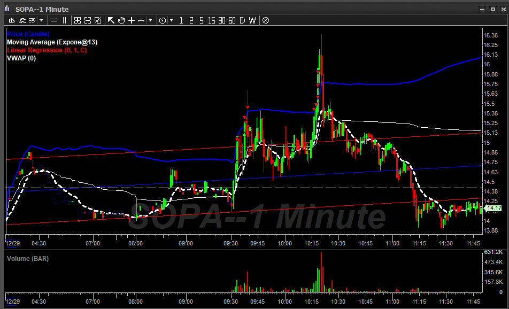Select the chart style icon on the toolbar
Image resolution: width=509 pixels, height=309 pixels.
(12, 20)
